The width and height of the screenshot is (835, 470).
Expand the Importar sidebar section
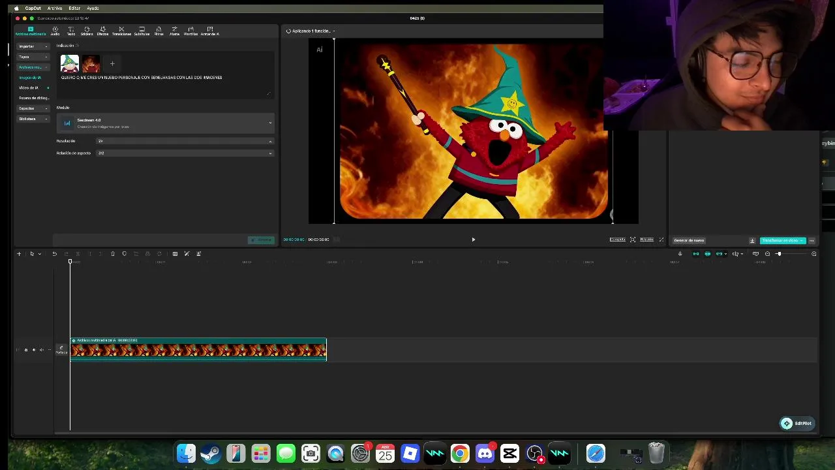pos(33,46)
